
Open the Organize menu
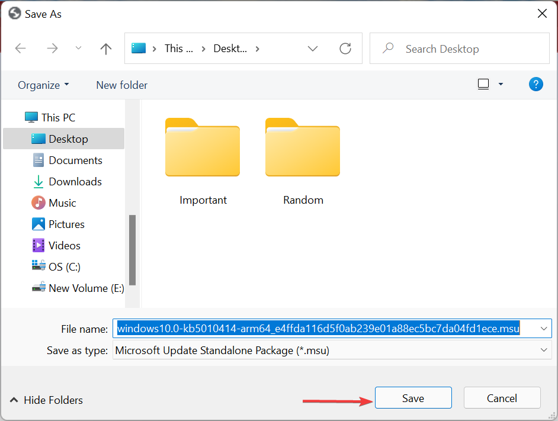pyautogui.click(x=43, y=85)
